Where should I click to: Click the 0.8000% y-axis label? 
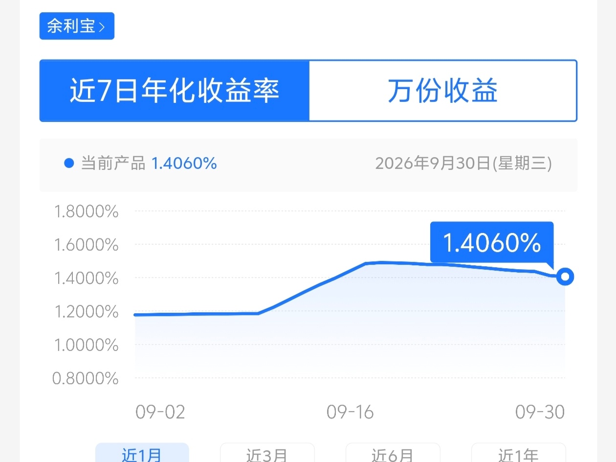(86, 378)
